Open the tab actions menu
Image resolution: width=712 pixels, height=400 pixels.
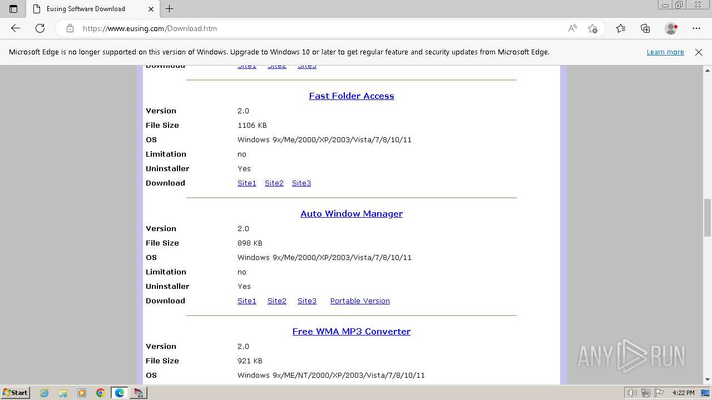[x=13, y=9]
